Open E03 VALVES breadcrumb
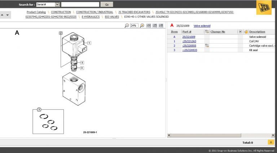This screenshot has width=277, height=153. click(x=112, y=17)
